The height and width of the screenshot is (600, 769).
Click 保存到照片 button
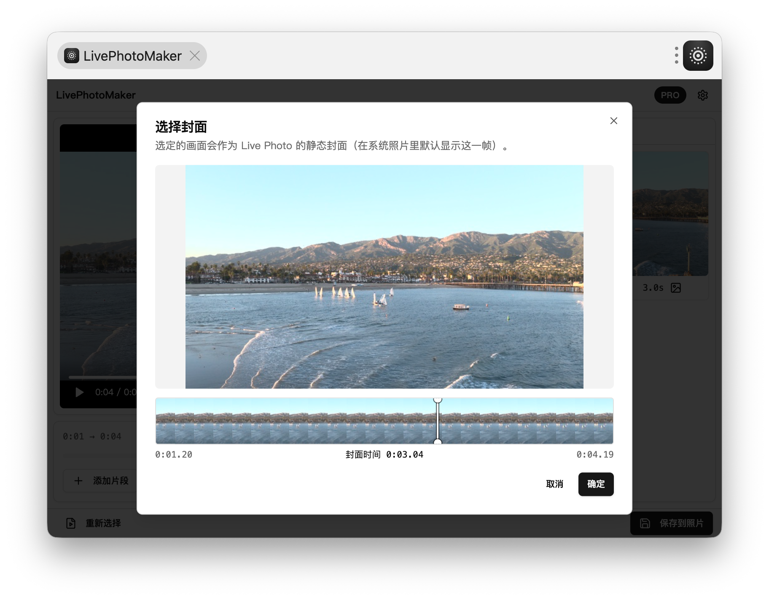click(x=672, y=523)
